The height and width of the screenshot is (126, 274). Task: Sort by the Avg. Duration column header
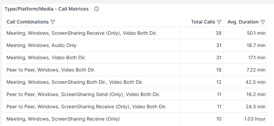[243, 22]
